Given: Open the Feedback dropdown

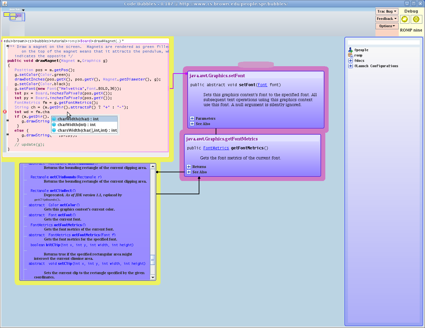Looking at the screenshot, I should click(x=387, y=19).
